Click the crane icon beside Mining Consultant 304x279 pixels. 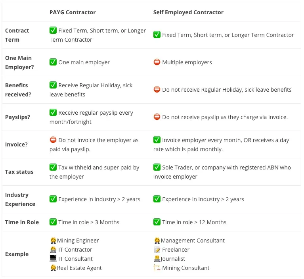pyautogui.click(x=157, y=268)
